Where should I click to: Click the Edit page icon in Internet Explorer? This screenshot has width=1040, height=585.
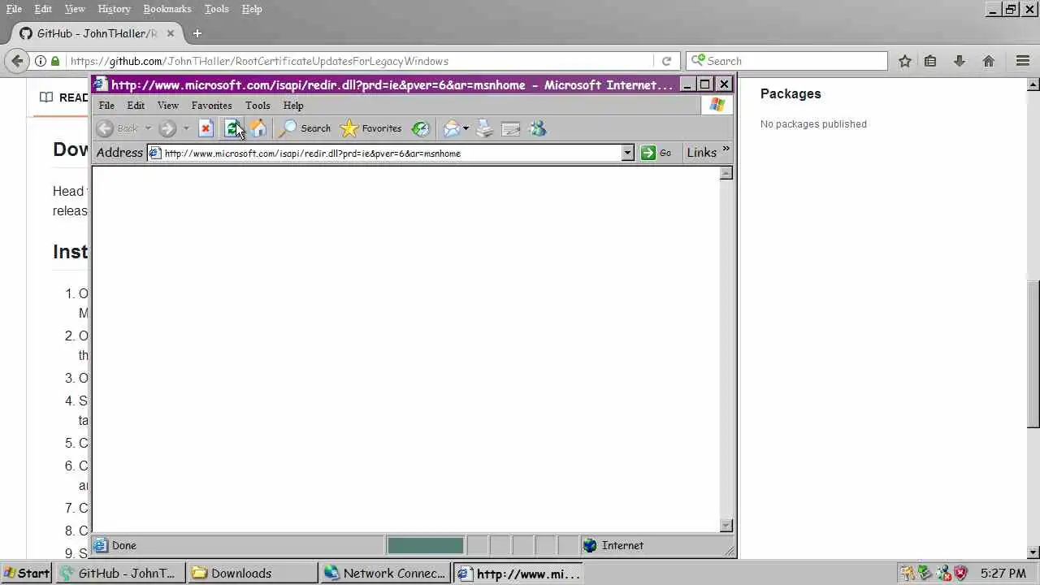tap(511, 128)
